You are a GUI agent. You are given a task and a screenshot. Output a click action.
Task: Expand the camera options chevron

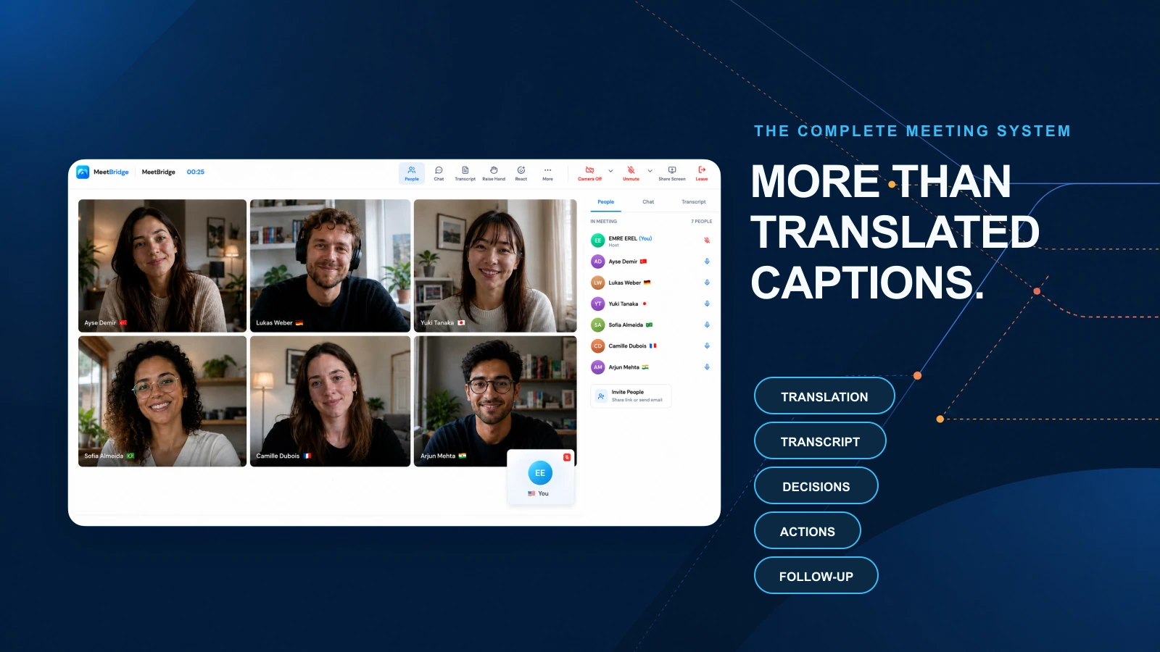tap(610, 171)
